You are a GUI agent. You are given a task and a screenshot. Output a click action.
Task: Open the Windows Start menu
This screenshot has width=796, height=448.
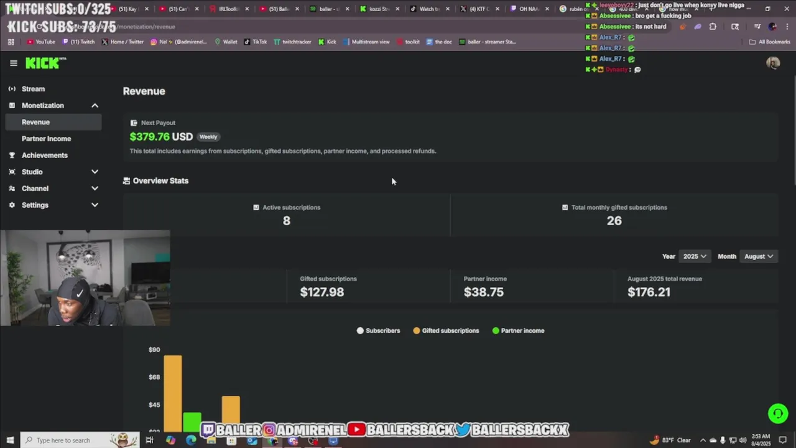[10, 440]
